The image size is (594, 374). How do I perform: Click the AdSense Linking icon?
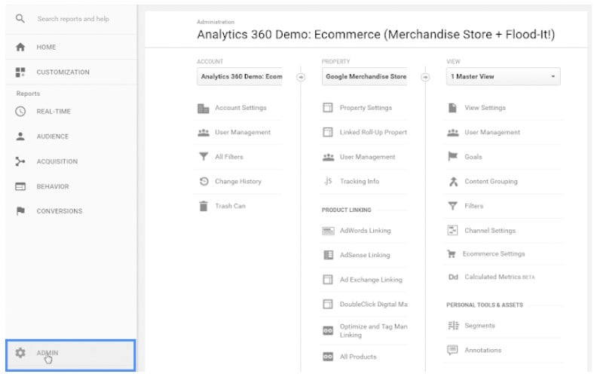[328, 255]
